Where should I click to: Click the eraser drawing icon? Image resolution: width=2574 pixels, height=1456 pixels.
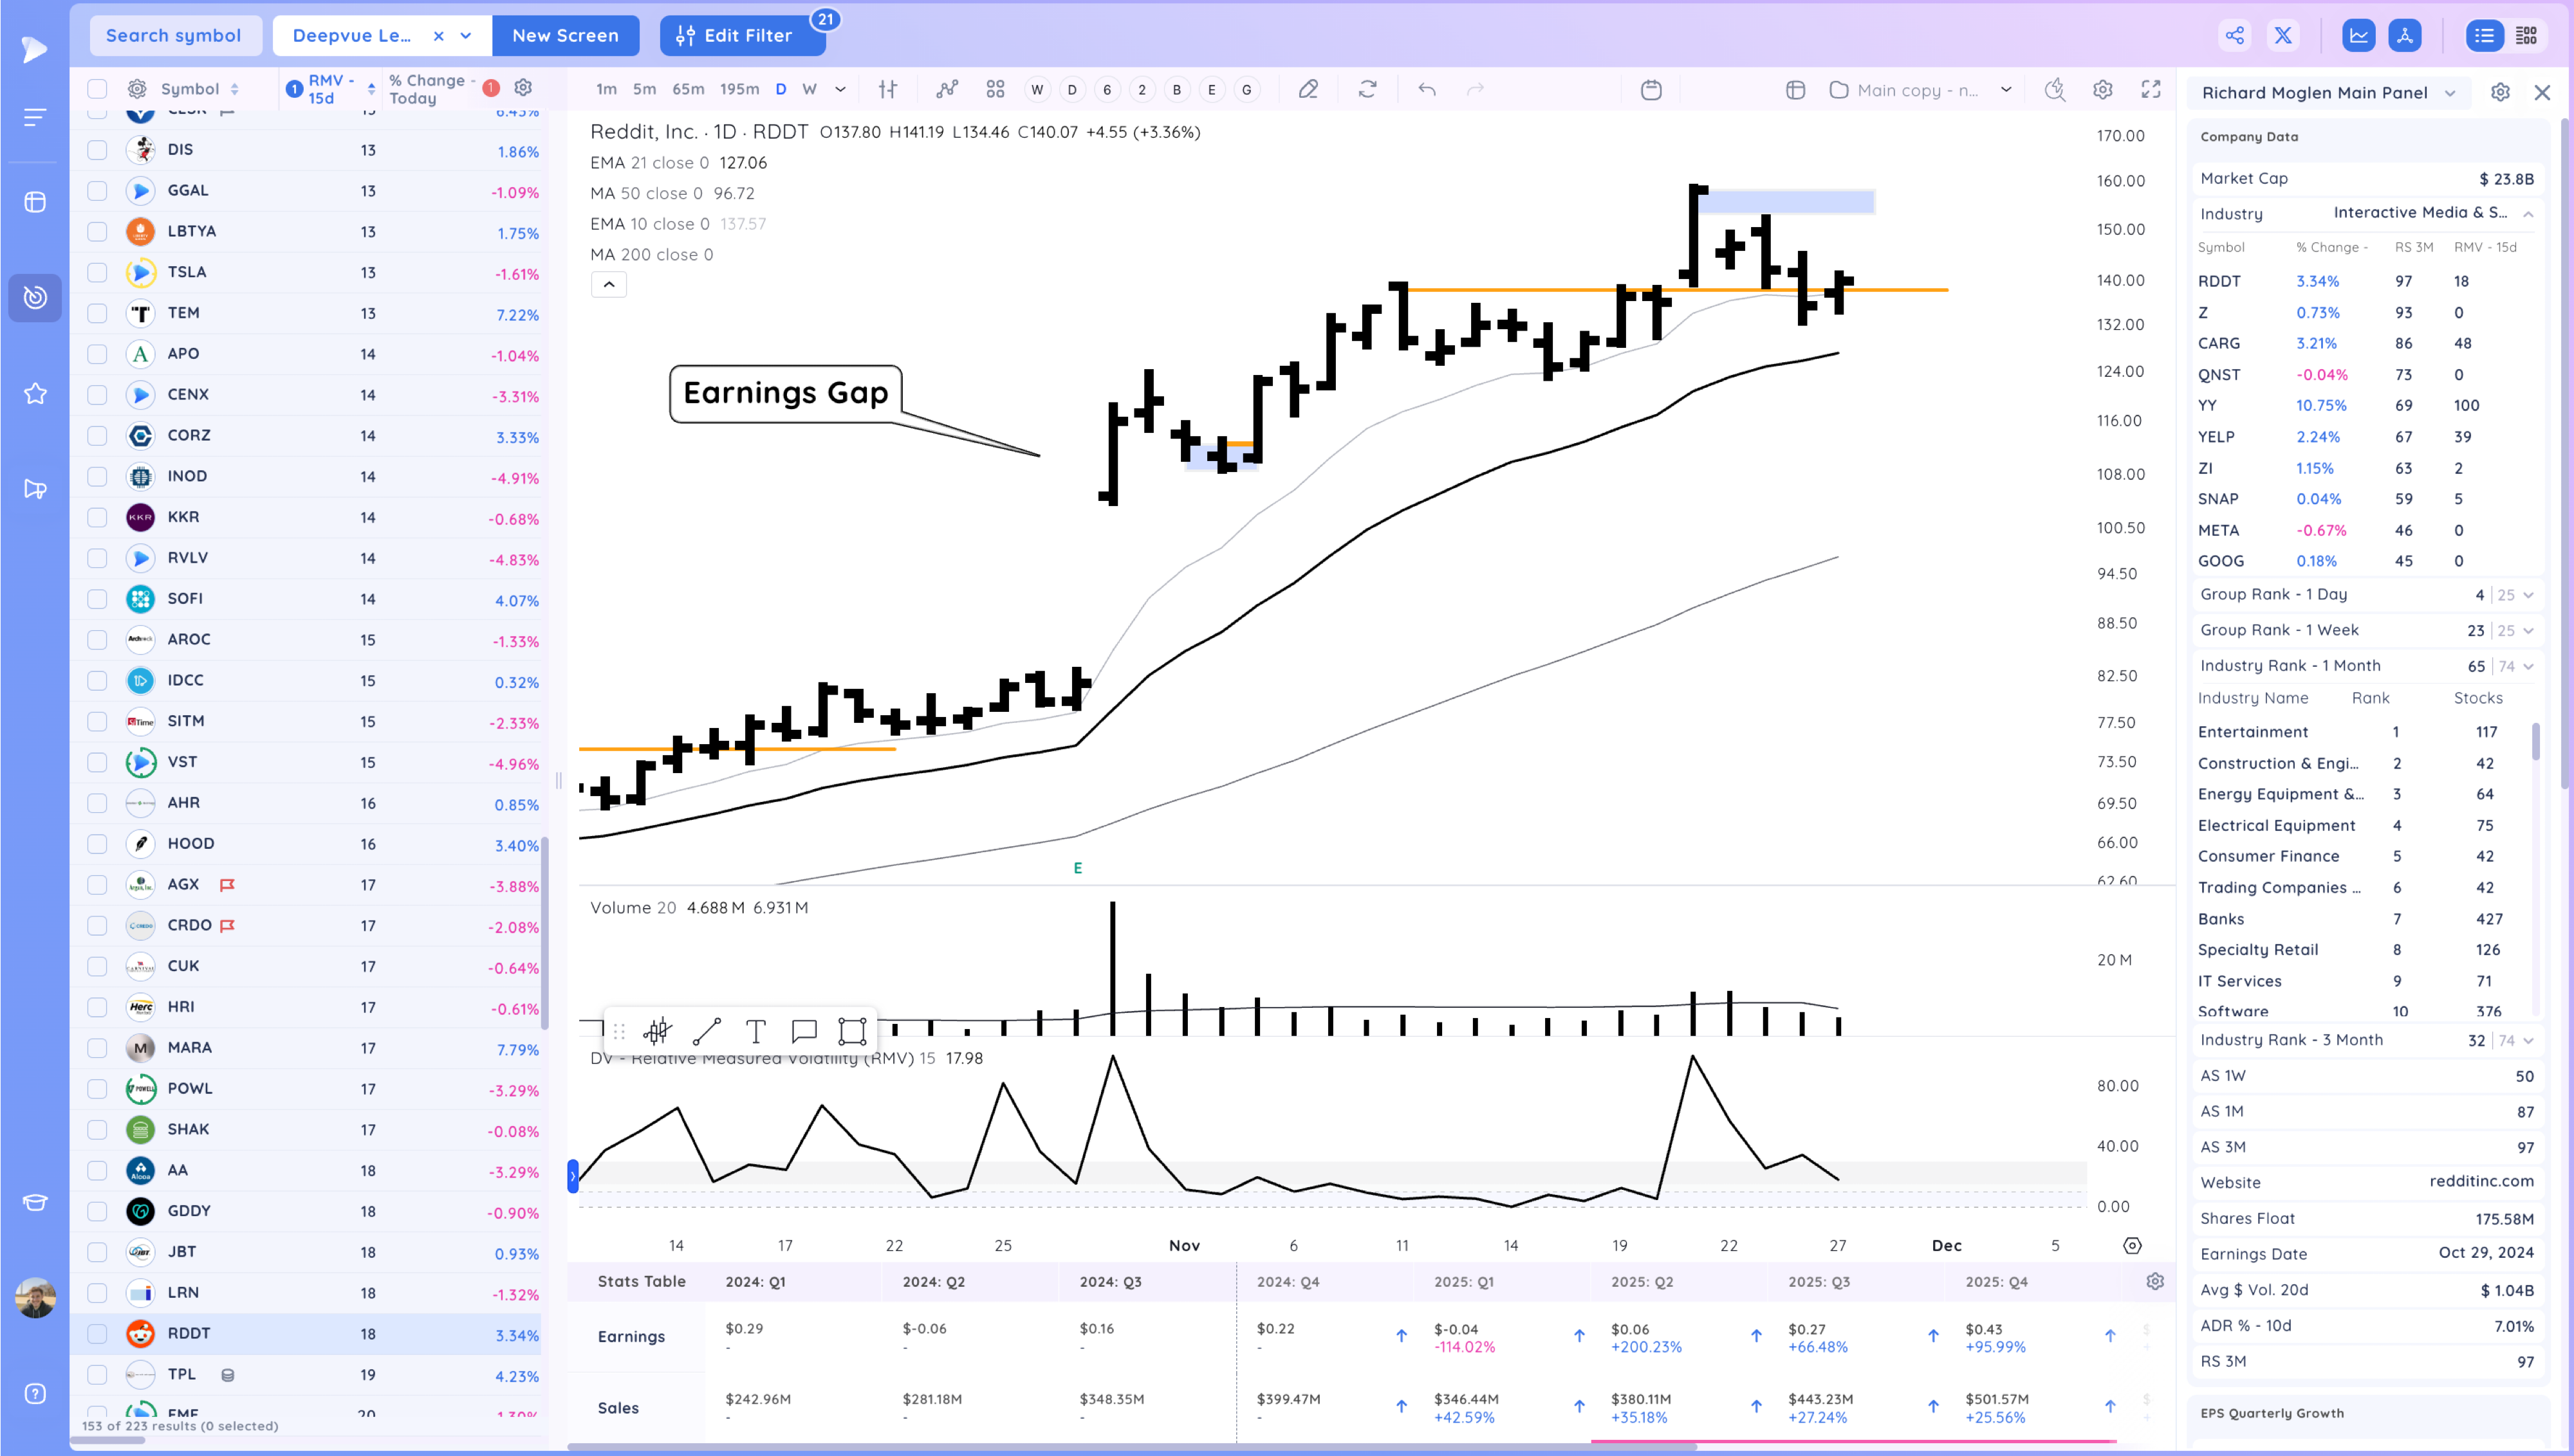[1308, 90]
